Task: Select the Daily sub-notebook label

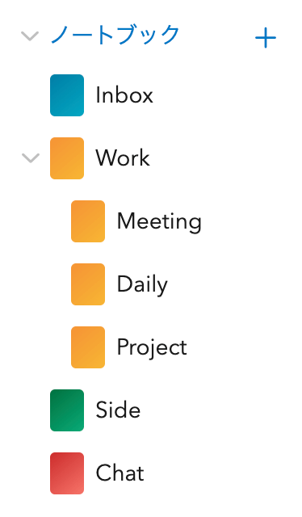Action: (x=142, y=284)
